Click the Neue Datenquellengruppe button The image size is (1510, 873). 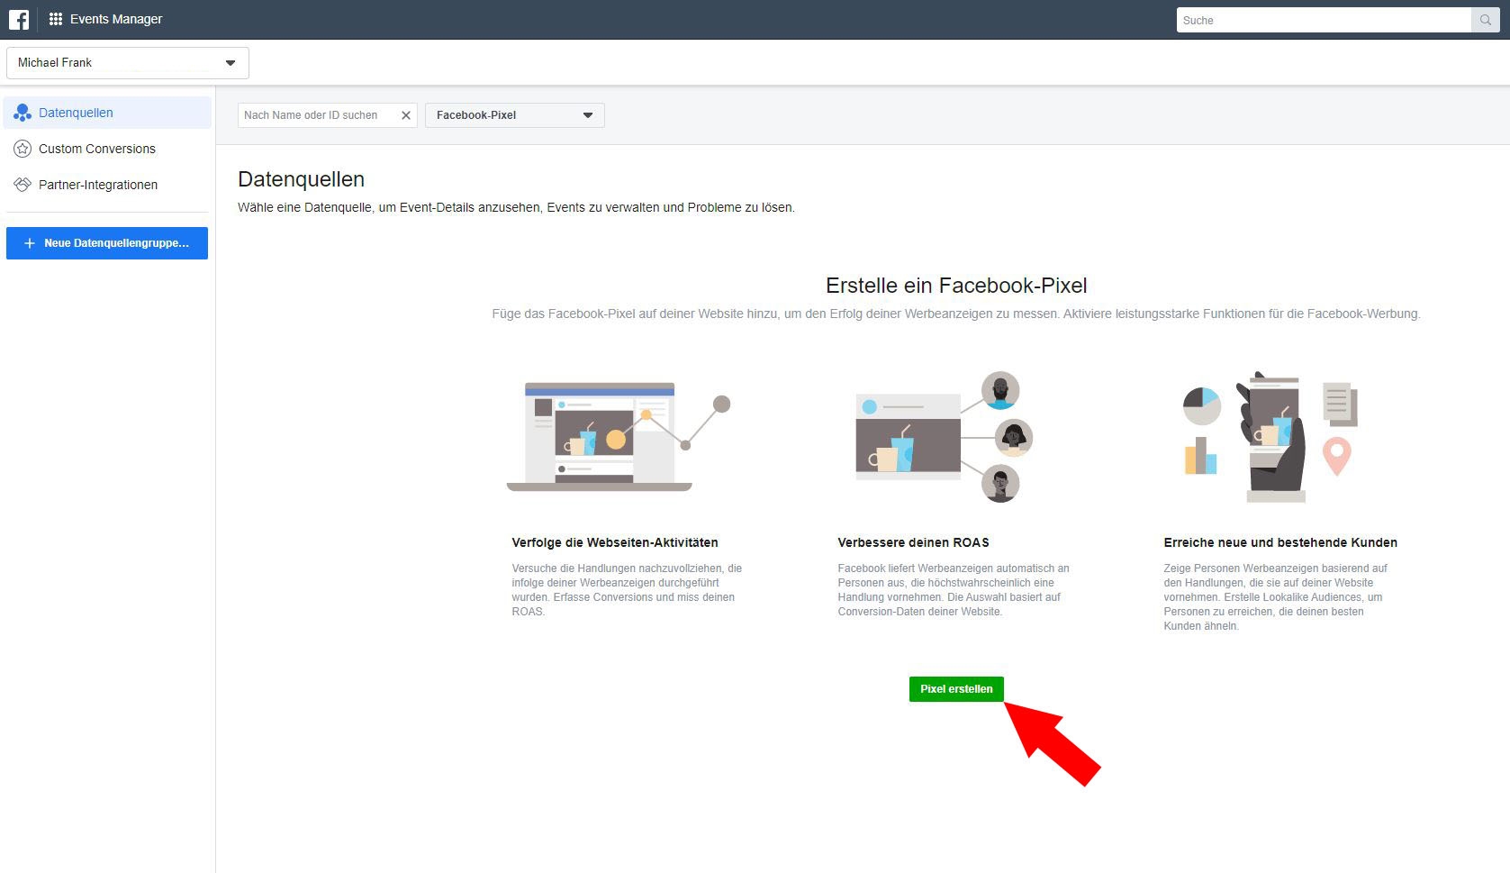tap(107, 243)
